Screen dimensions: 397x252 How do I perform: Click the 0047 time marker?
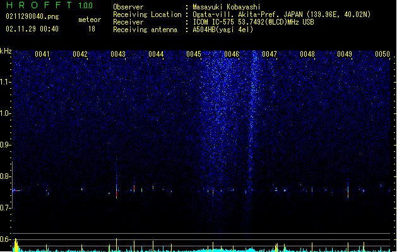pyautogui.click(x=270, y=54)
